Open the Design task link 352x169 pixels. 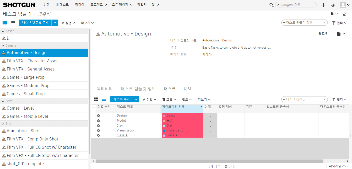[x=122, y=115]
